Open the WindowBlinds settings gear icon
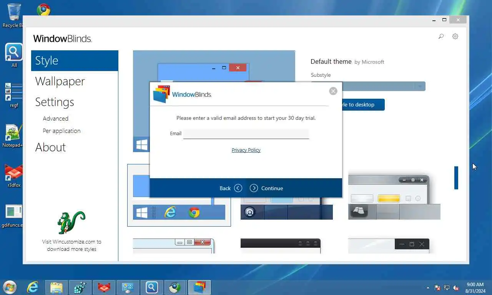This screenshot has height=295, width=492. pyautogui.click(x=455, y=36)
